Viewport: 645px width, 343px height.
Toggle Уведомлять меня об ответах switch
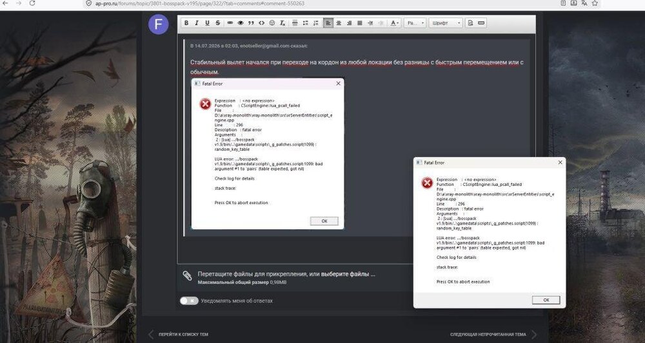coord(189,301)
